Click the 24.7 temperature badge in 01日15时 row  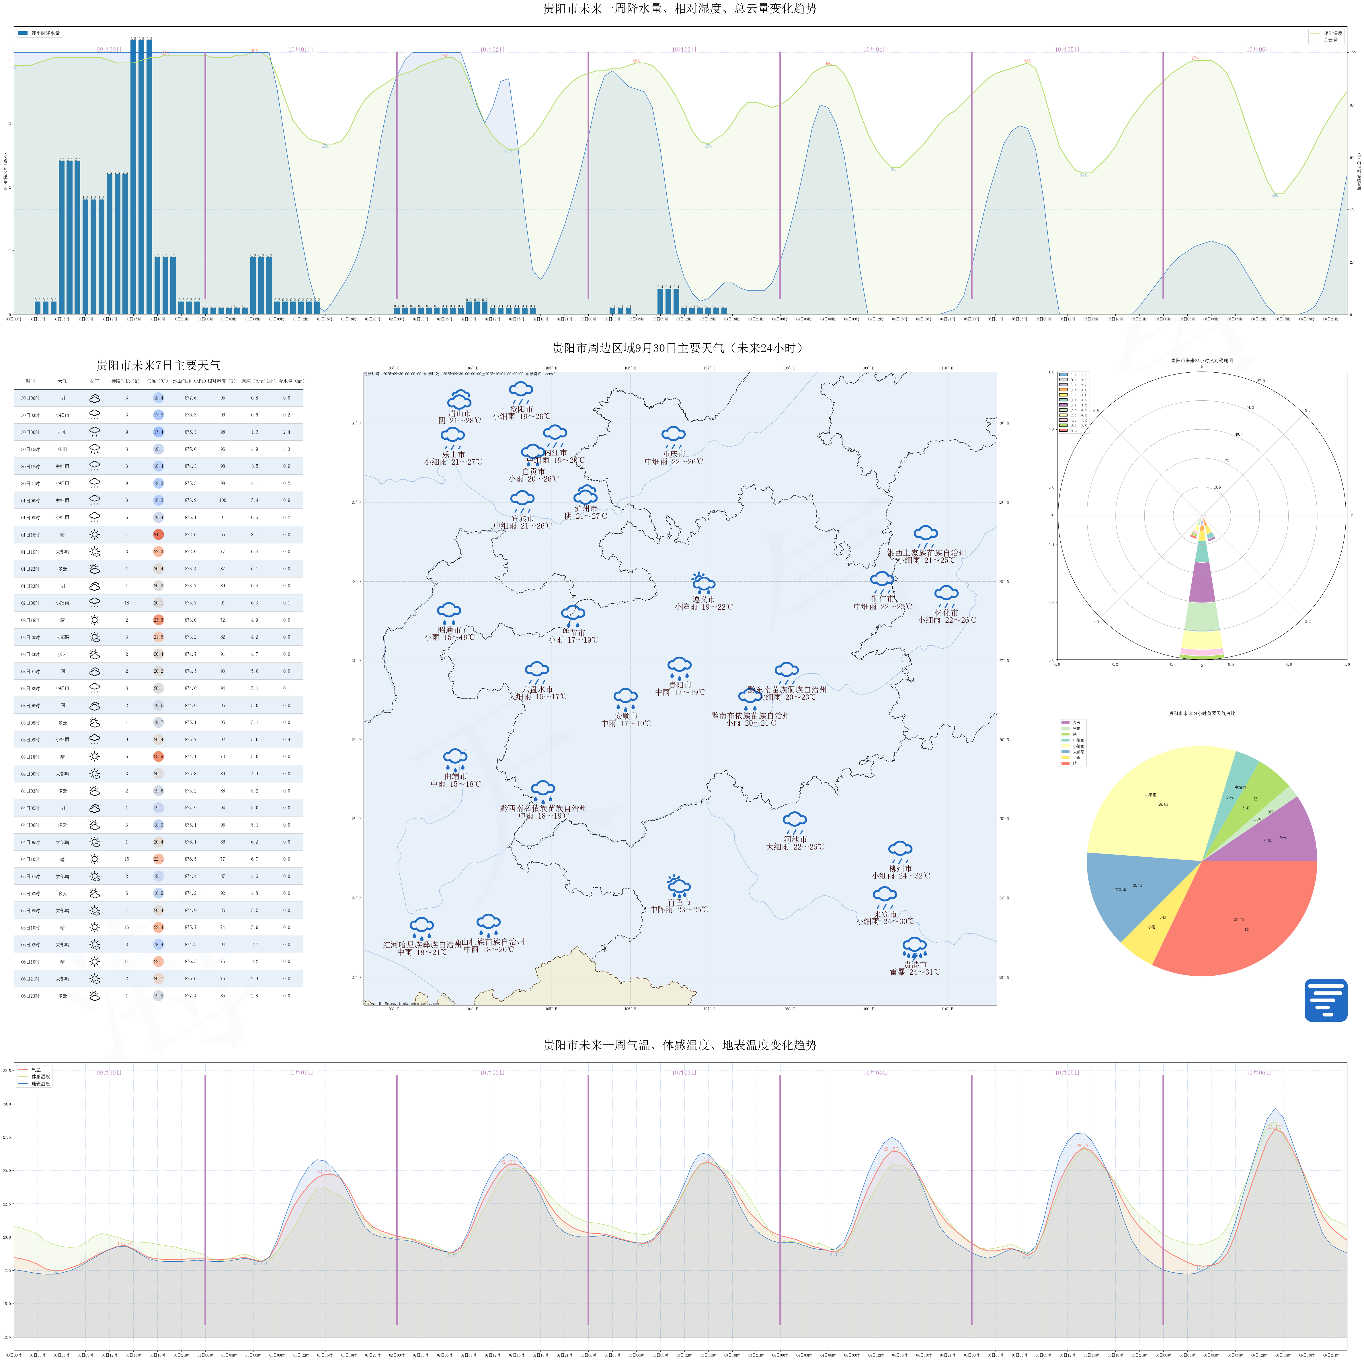pyautogui.click(x=158, y=534)
